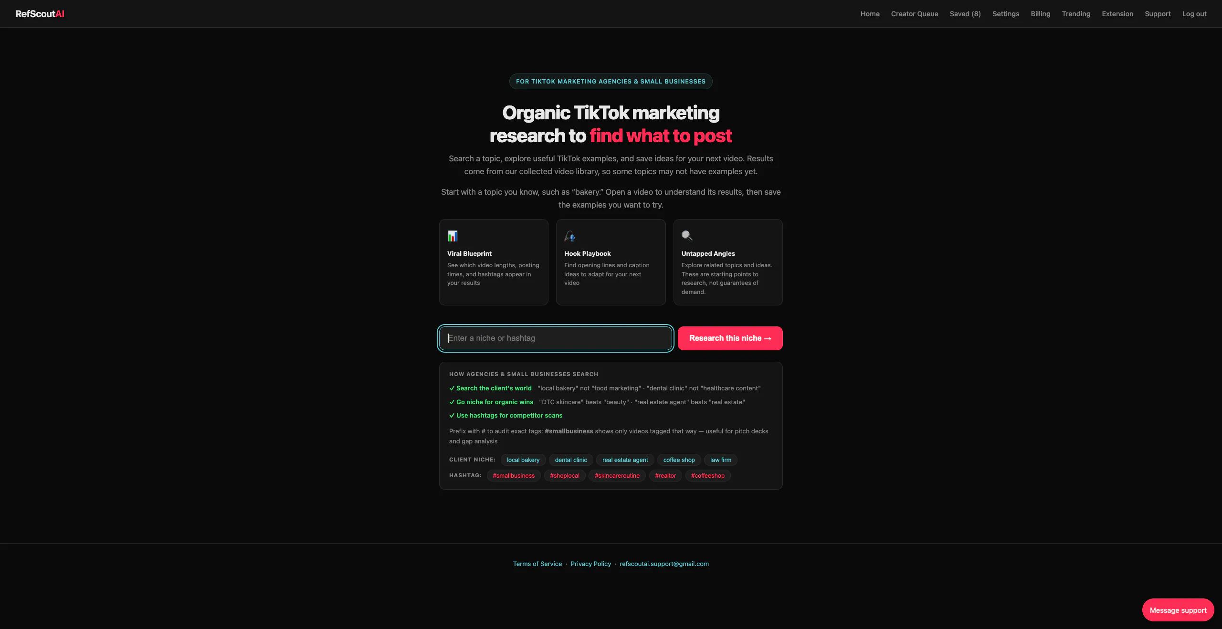Open the Extension page

1117,14
